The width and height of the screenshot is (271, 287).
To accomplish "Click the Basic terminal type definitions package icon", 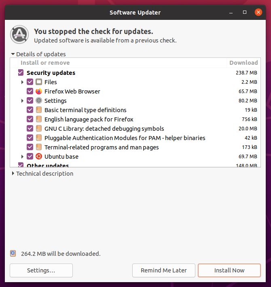I will click(x=39, y=110).
